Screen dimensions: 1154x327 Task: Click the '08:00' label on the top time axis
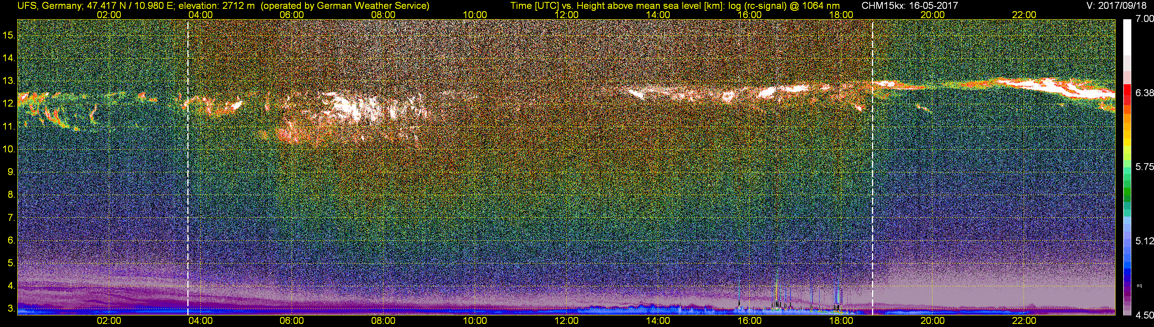click(384, 15)
